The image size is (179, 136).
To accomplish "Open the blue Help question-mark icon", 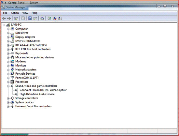I will (x=30, y=18).
